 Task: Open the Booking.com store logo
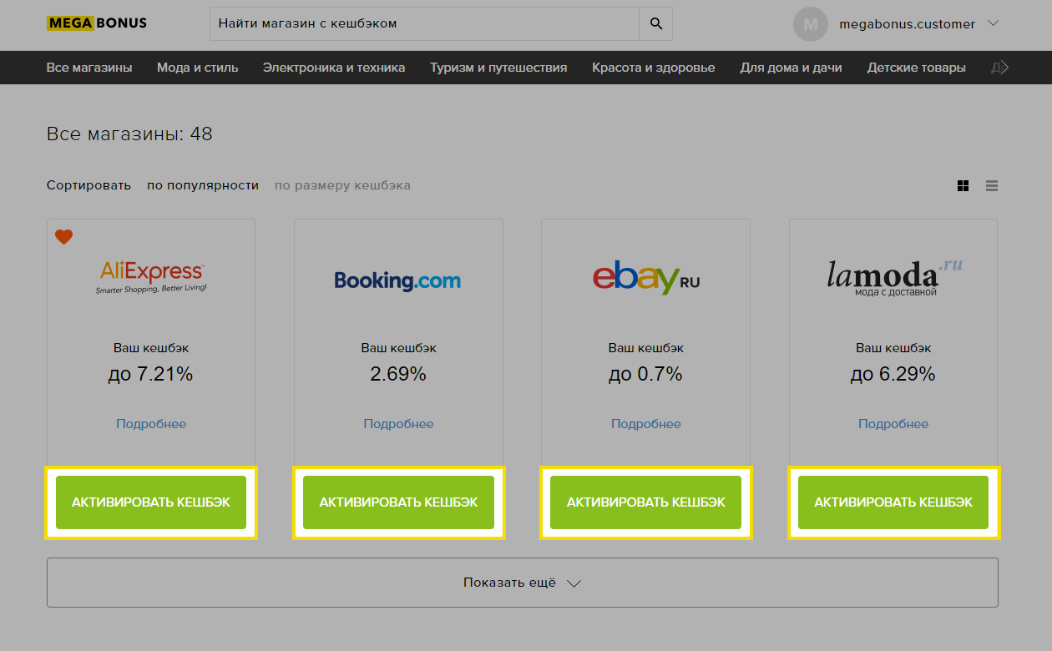coord(397,280)
